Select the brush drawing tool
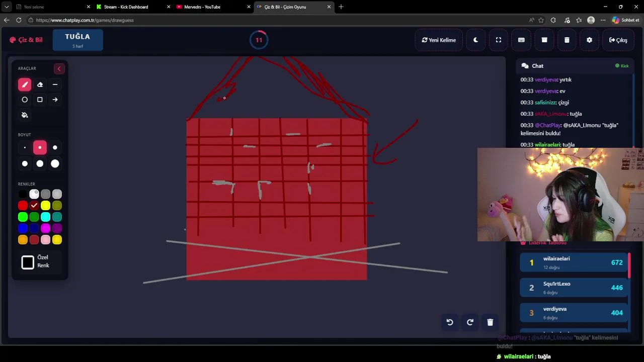The height and width of the screenshot is (362, 644). click(25, 84)
